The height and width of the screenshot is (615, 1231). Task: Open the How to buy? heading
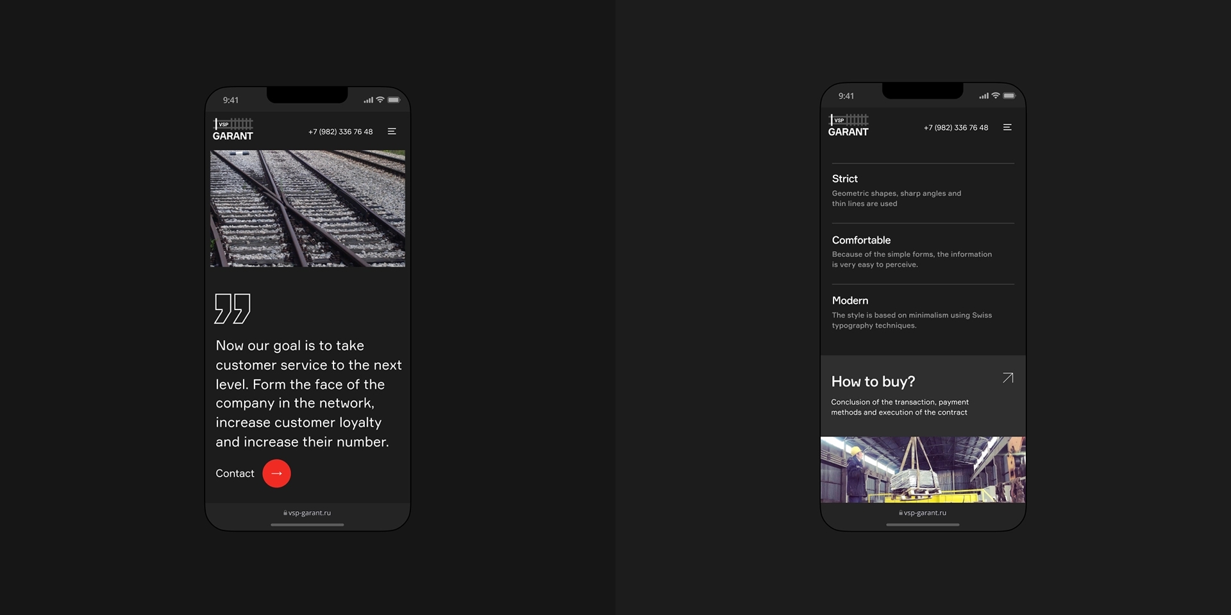[x=873, y=382]
